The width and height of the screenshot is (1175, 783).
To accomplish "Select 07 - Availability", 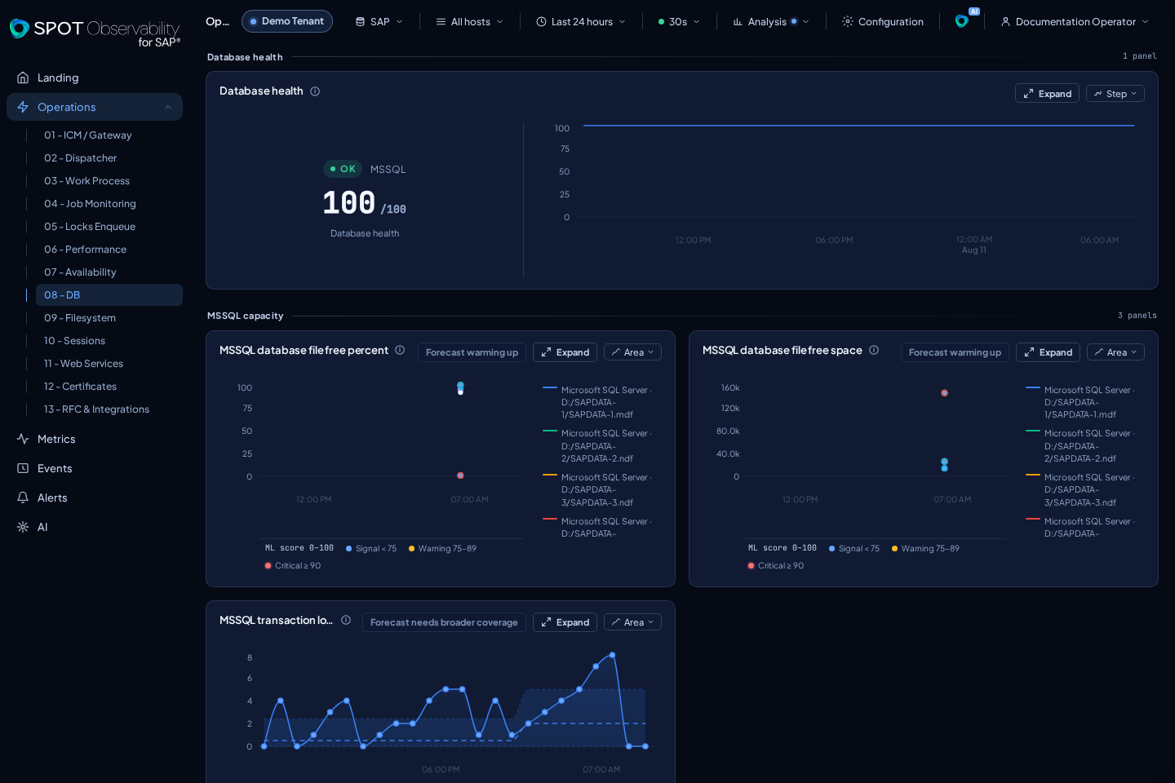I will point(109,272).
